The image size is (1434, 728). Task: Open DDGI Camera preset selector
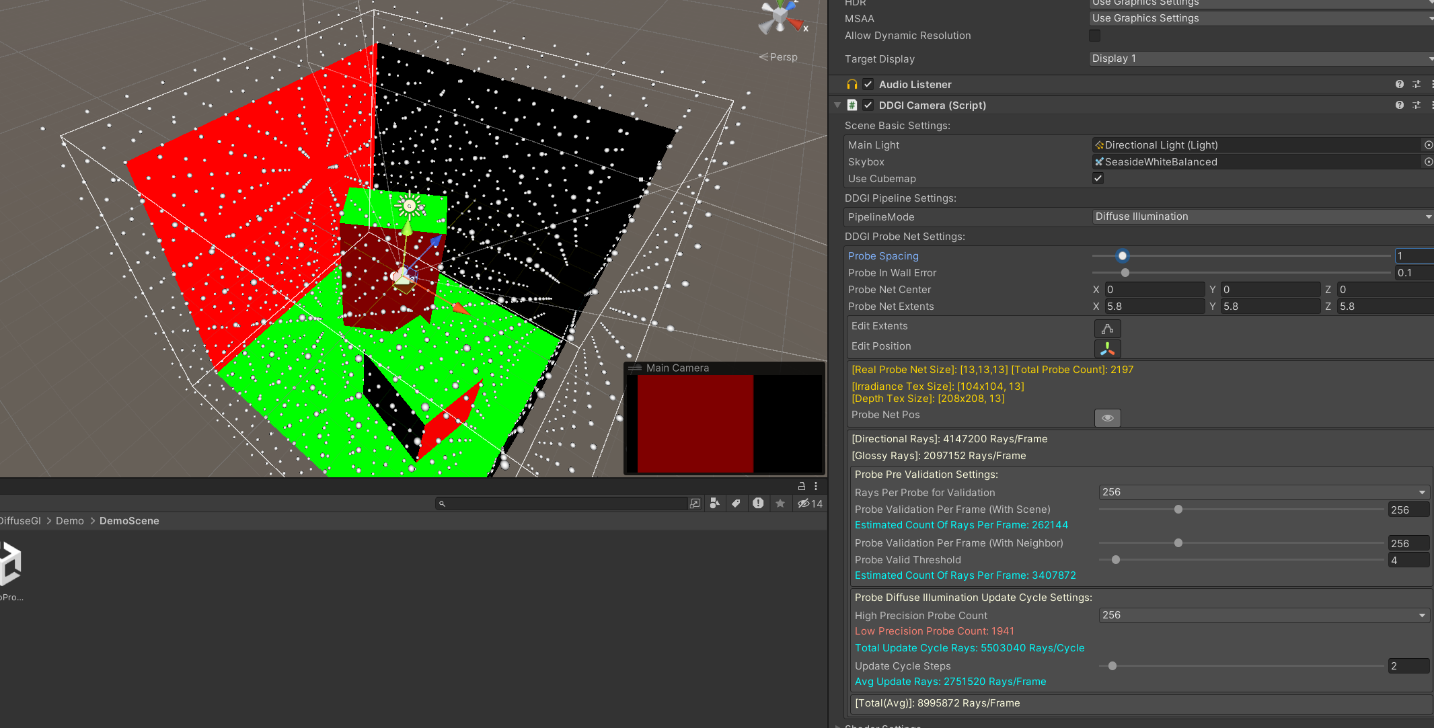click(x=1417, y=105)
